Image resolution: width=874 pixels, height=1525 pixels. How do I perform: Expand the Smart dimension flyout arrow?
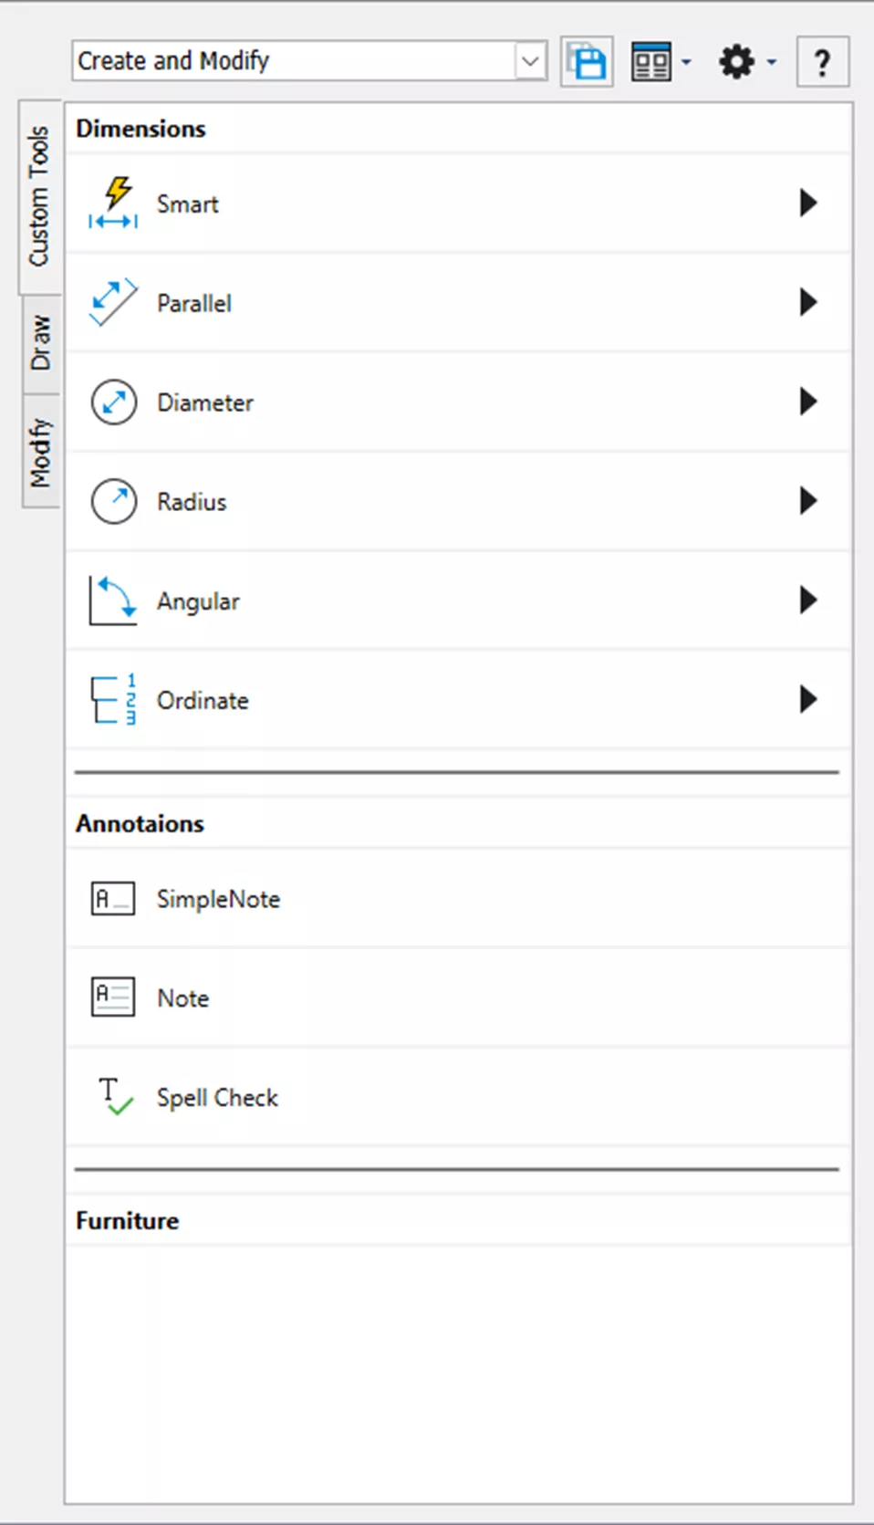pos(807,203)
